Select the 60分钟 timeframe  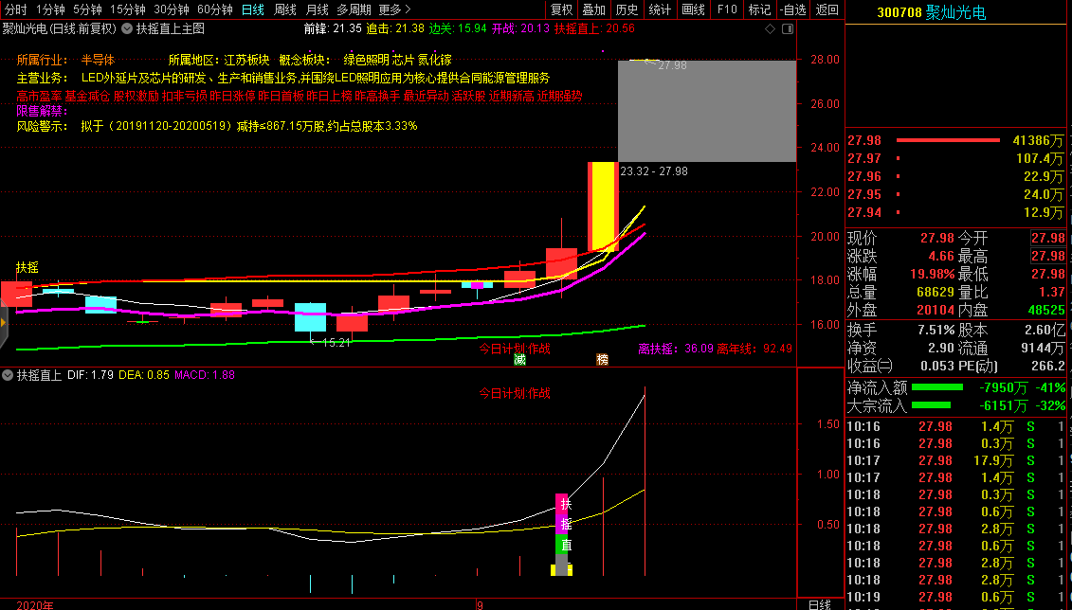click(x=214, y=9)
